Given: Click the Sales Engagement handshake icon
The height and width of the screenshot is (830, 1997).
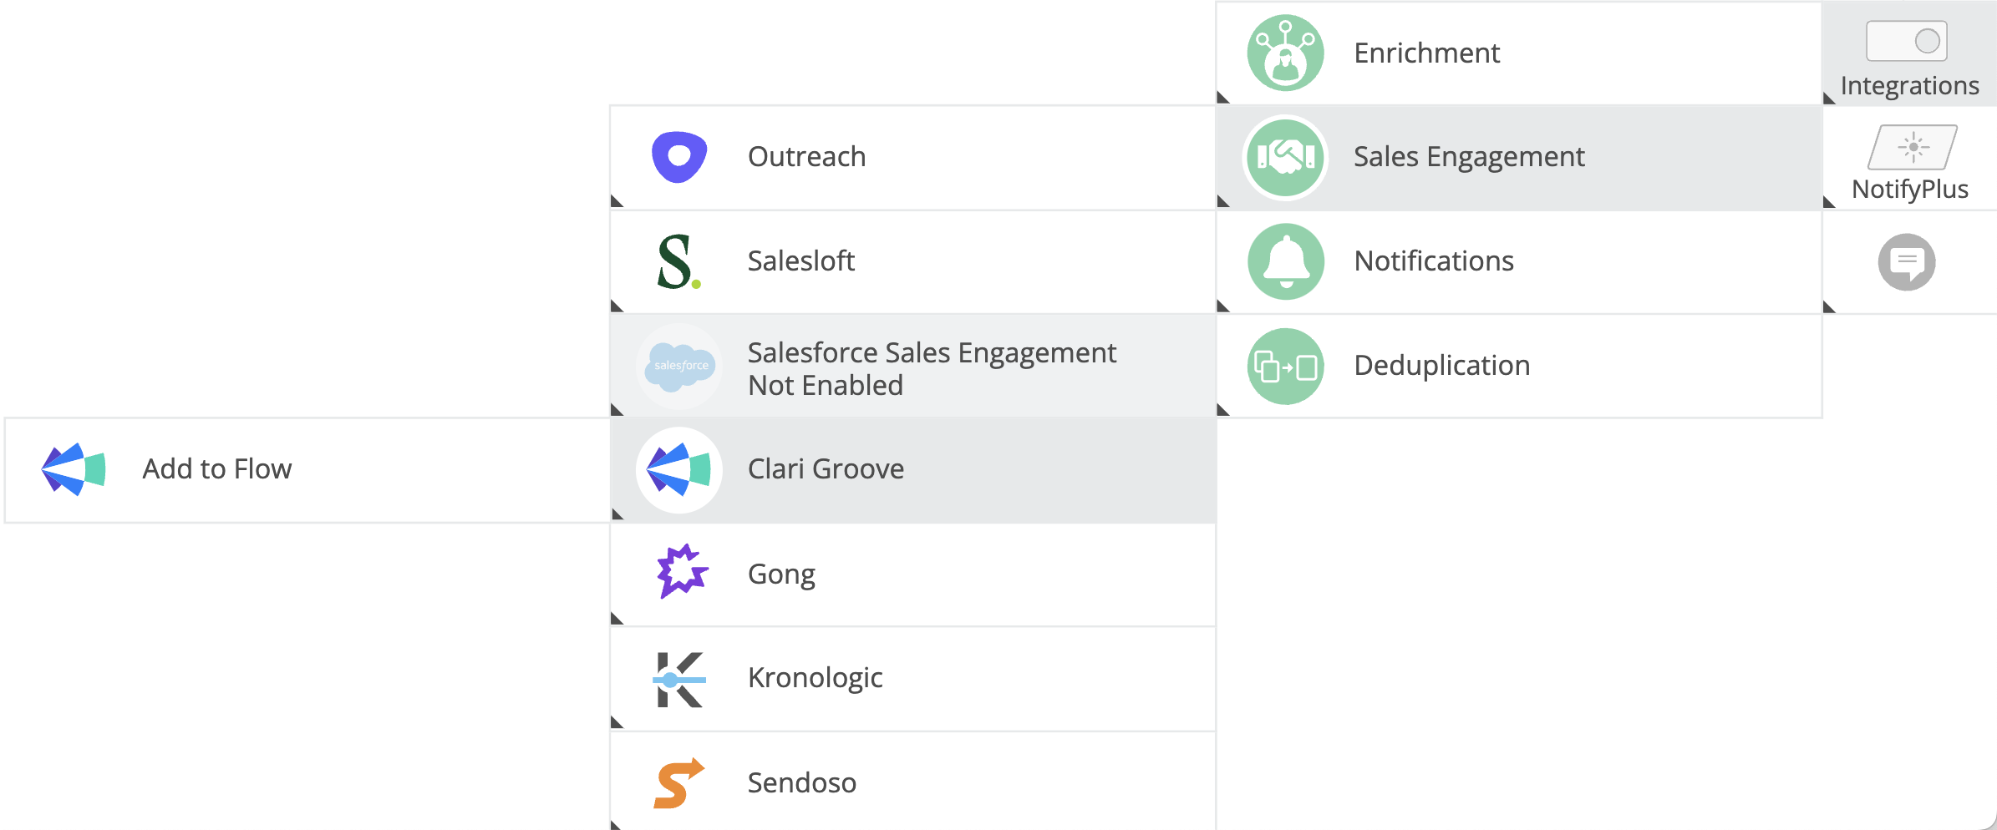Looking at the screenshot, I should pos(1285,157).
